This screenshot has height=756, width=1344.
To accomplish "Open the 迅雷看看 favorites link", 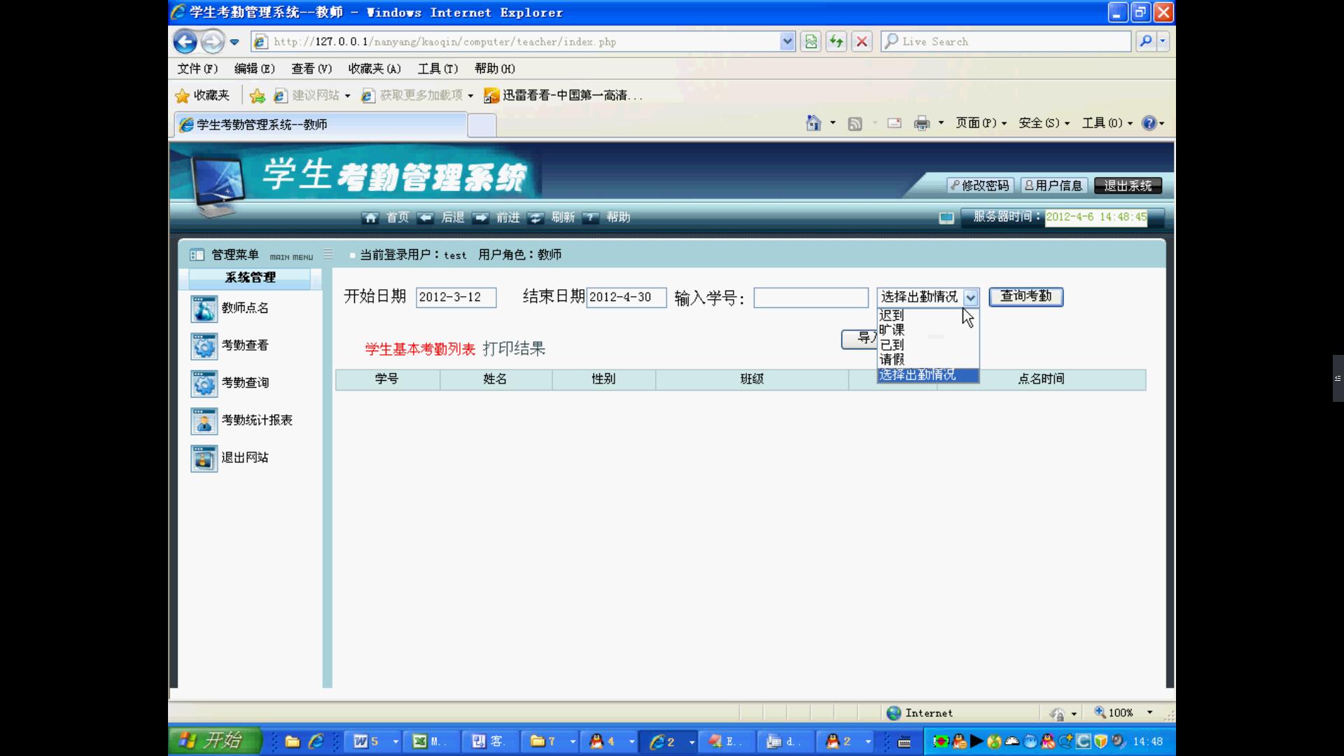I will click(x=563, y=96).
